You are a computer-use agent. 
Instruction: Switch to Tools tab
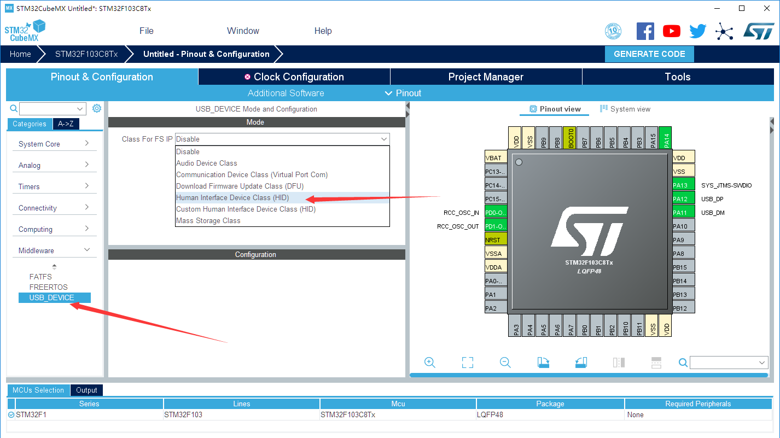click(x=678, y=77)
